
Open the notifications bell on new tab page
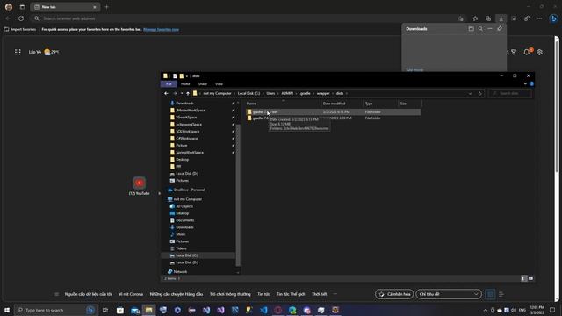click(527, 52)
